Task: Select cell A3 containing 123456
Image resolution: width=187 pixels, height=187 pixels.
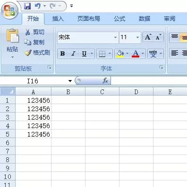Action: 34,117
